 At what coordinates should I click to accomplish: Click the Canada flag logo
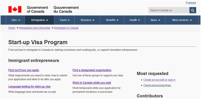15,10
